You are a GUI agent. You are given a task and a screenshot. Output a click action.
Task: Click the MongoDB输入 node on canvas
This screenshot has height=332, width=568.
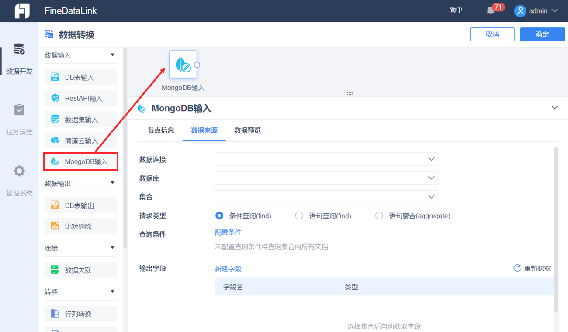183,65
